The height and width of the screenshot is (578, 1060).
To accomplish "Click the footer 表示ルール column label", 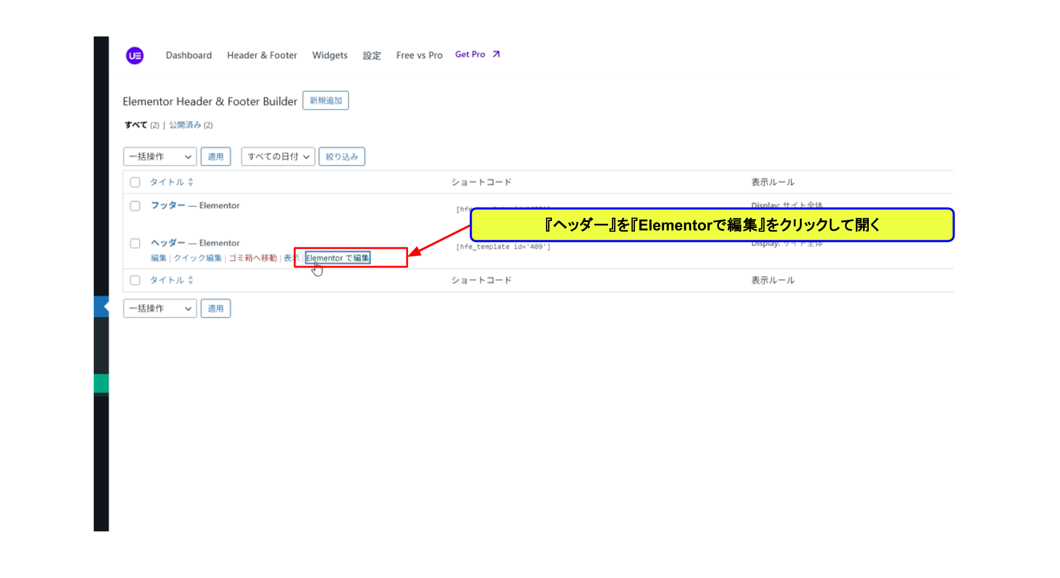I will coord(773,280).
